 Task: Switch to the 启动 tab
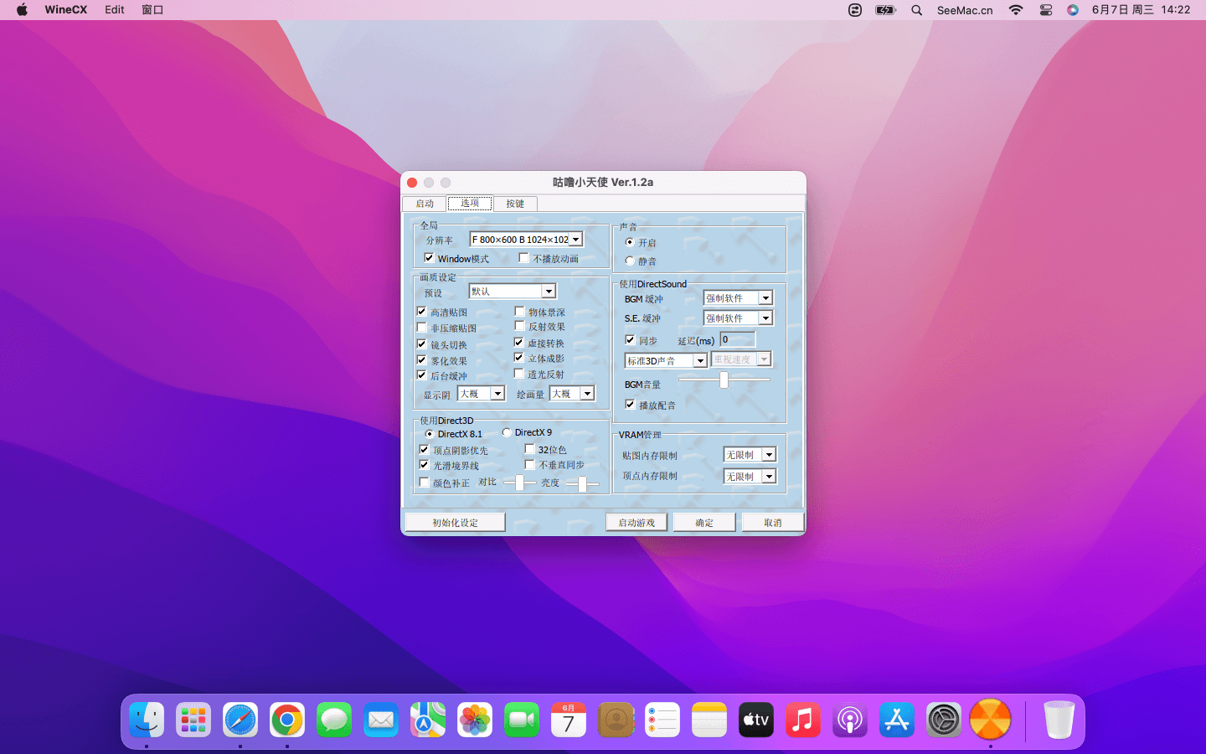pyautogui.click(x=425, y=204)
